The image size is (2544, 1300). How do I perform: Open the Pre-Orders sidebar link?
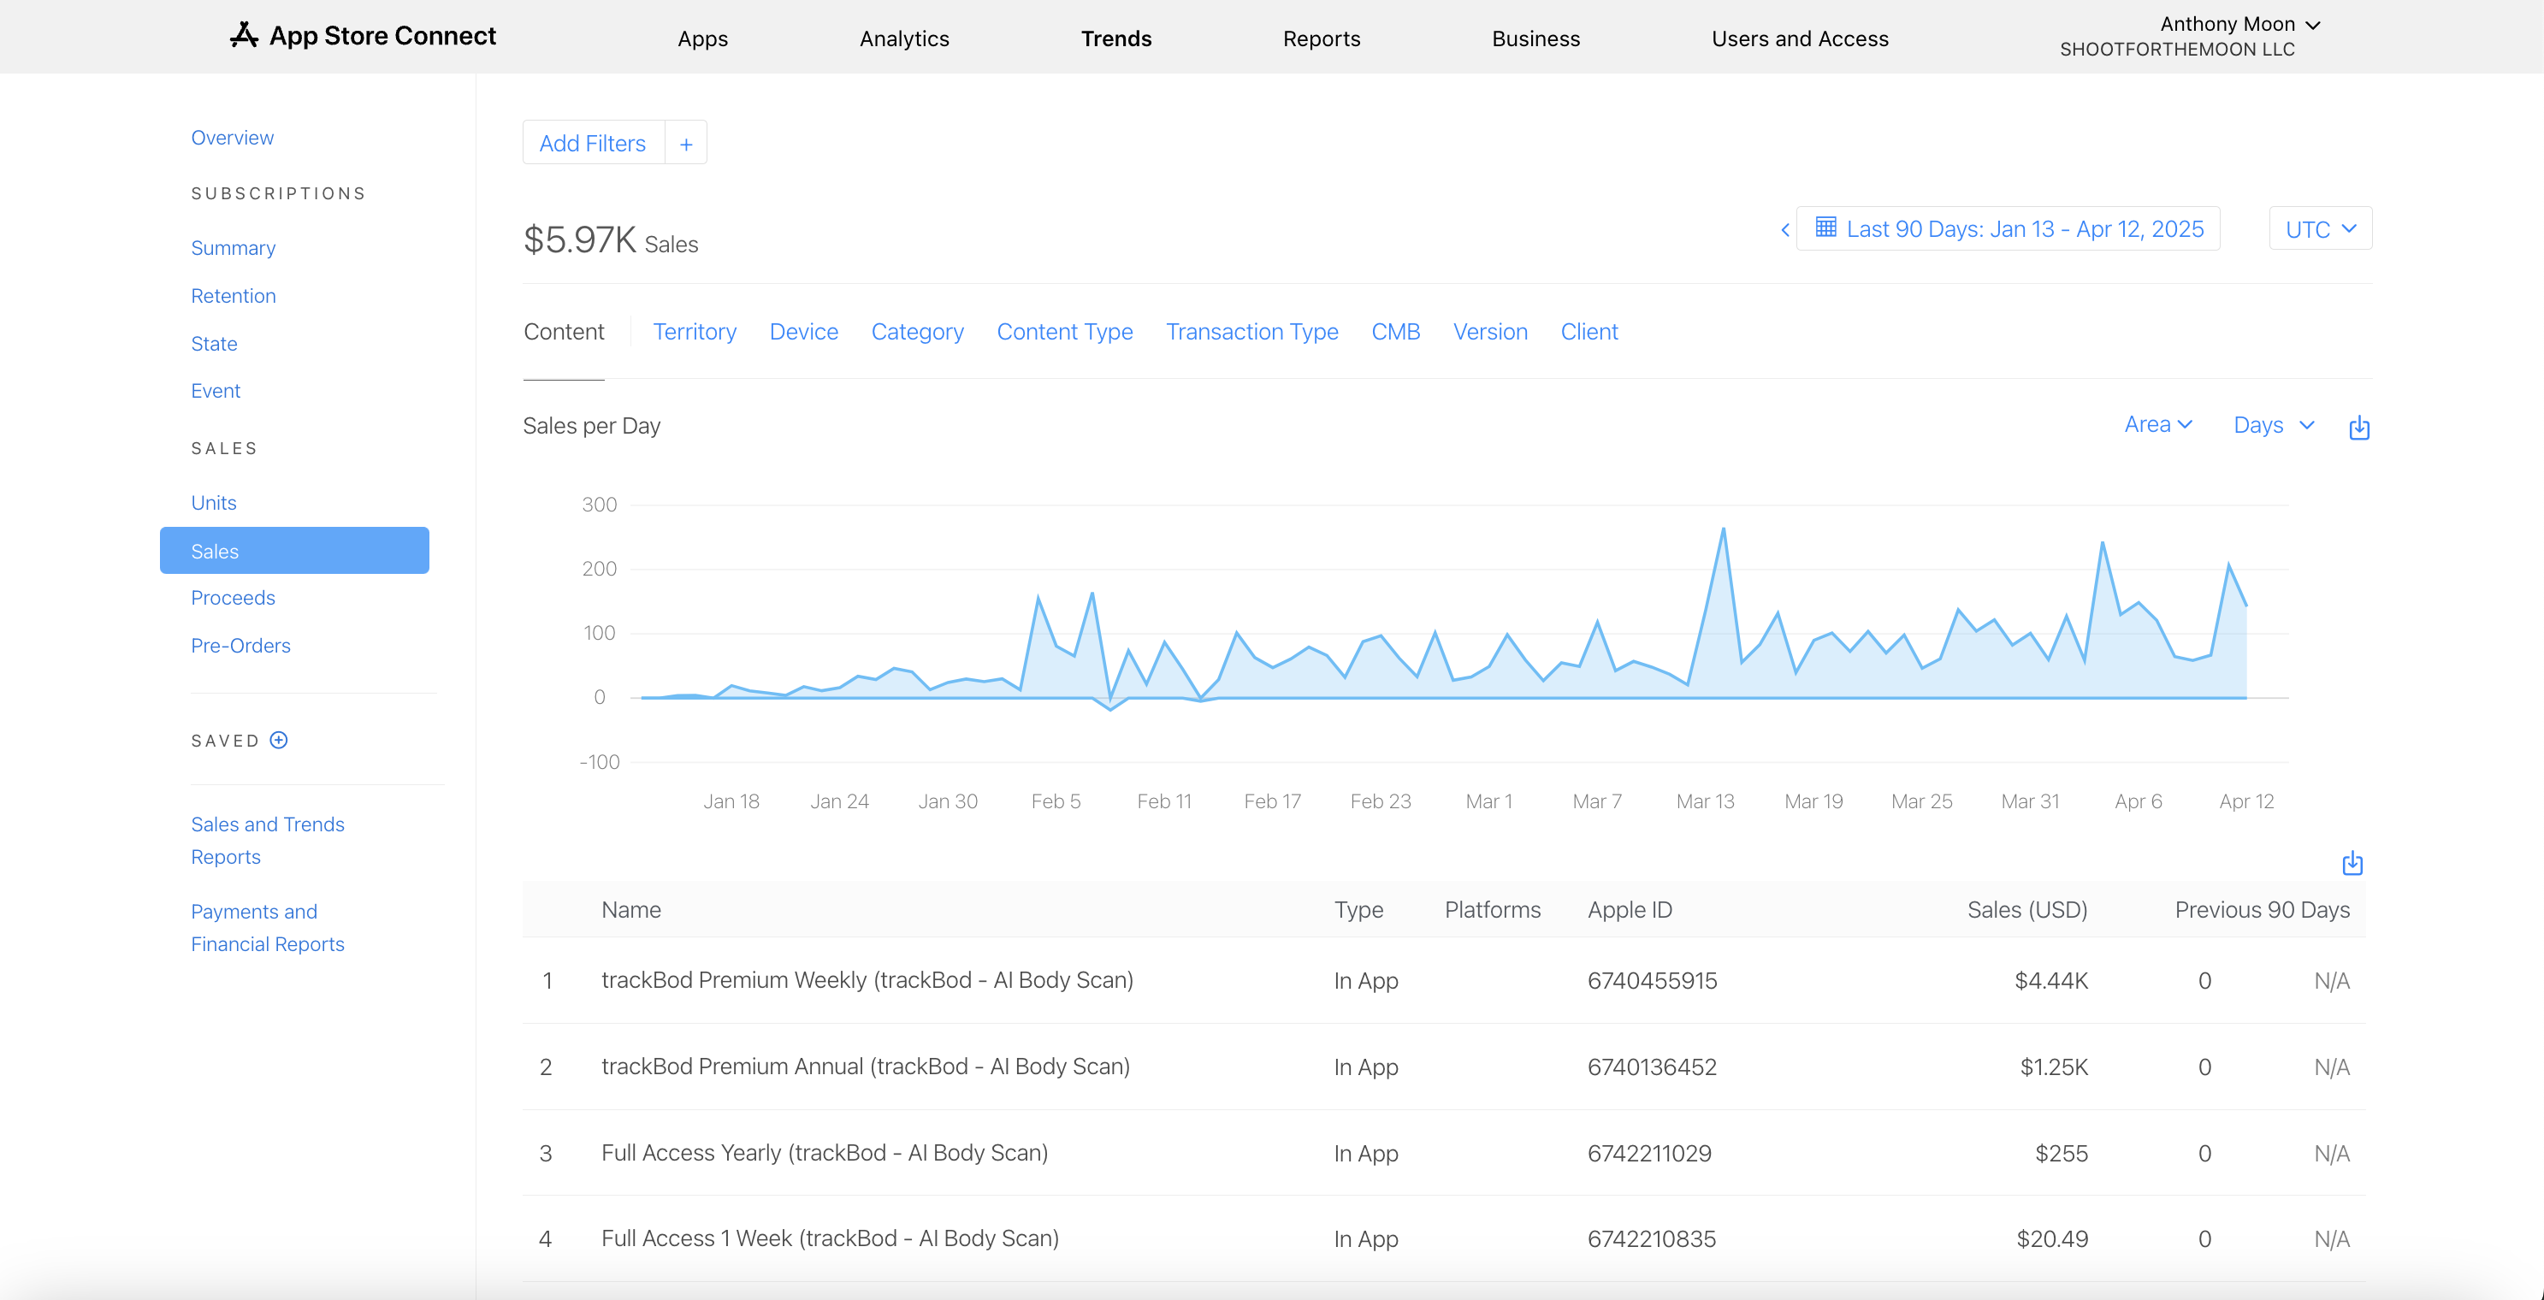tap(240, 646)
